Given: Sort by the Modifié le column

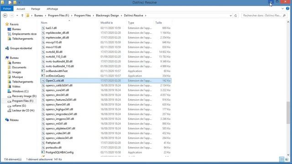Looking at the screenshot, I should coord(107,23).
